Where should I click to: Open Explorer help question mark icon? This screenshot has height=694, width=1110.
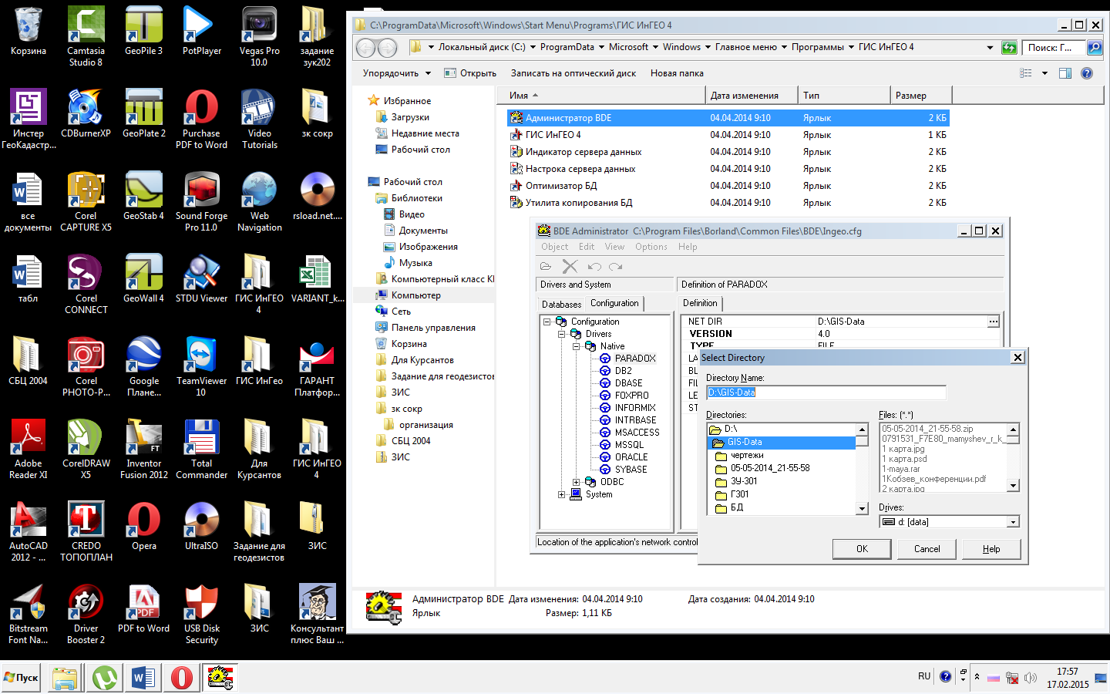pyautogui.click(x=1087, y=73)
